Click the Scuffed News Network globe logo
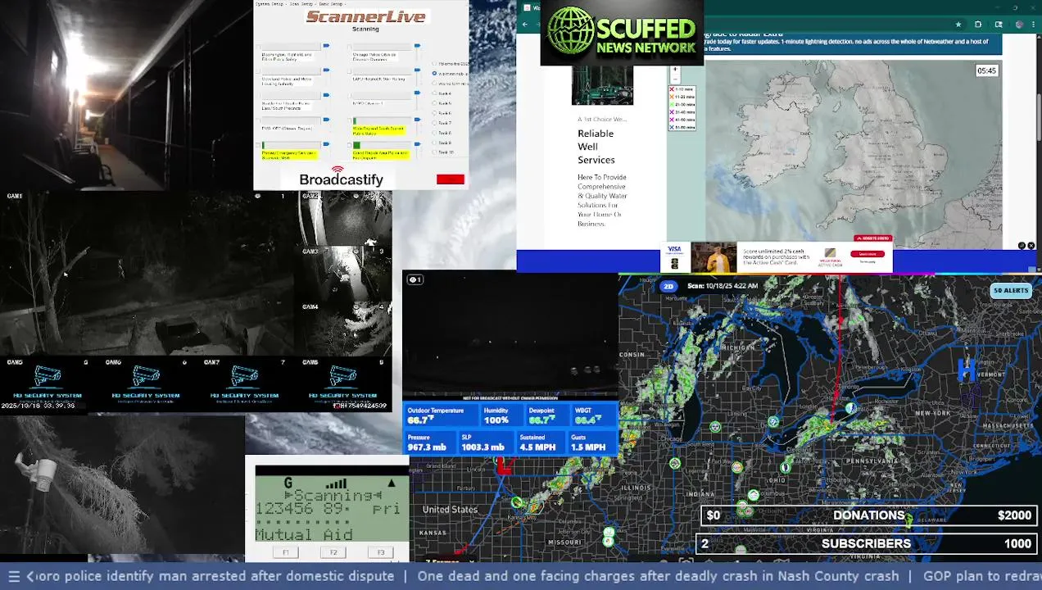 570,32
